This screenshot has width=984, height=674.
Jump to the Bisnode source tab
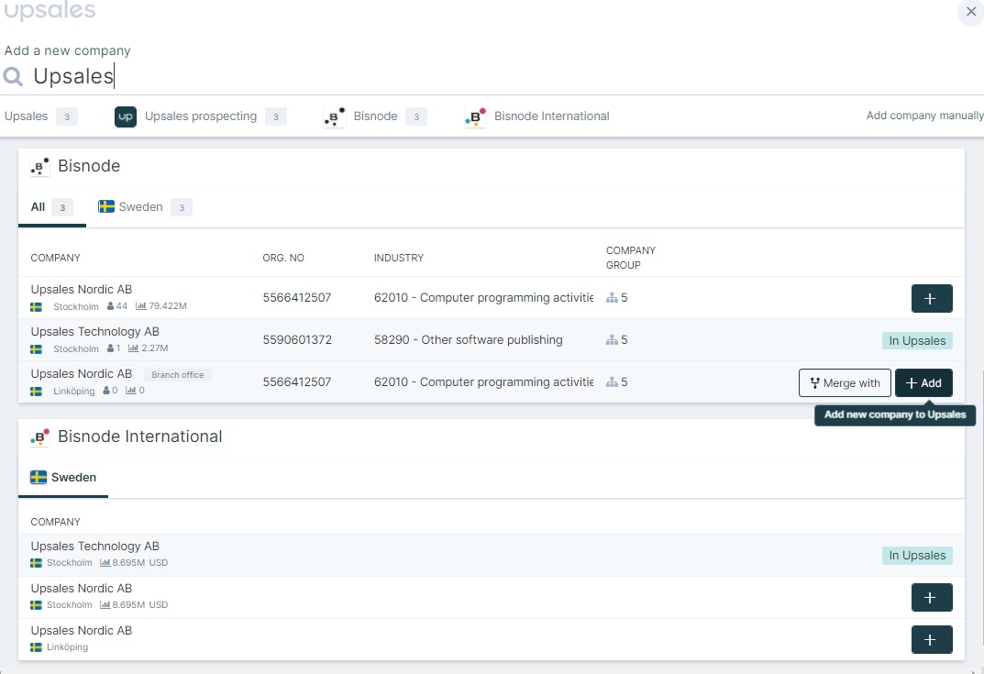coord(375,116)
